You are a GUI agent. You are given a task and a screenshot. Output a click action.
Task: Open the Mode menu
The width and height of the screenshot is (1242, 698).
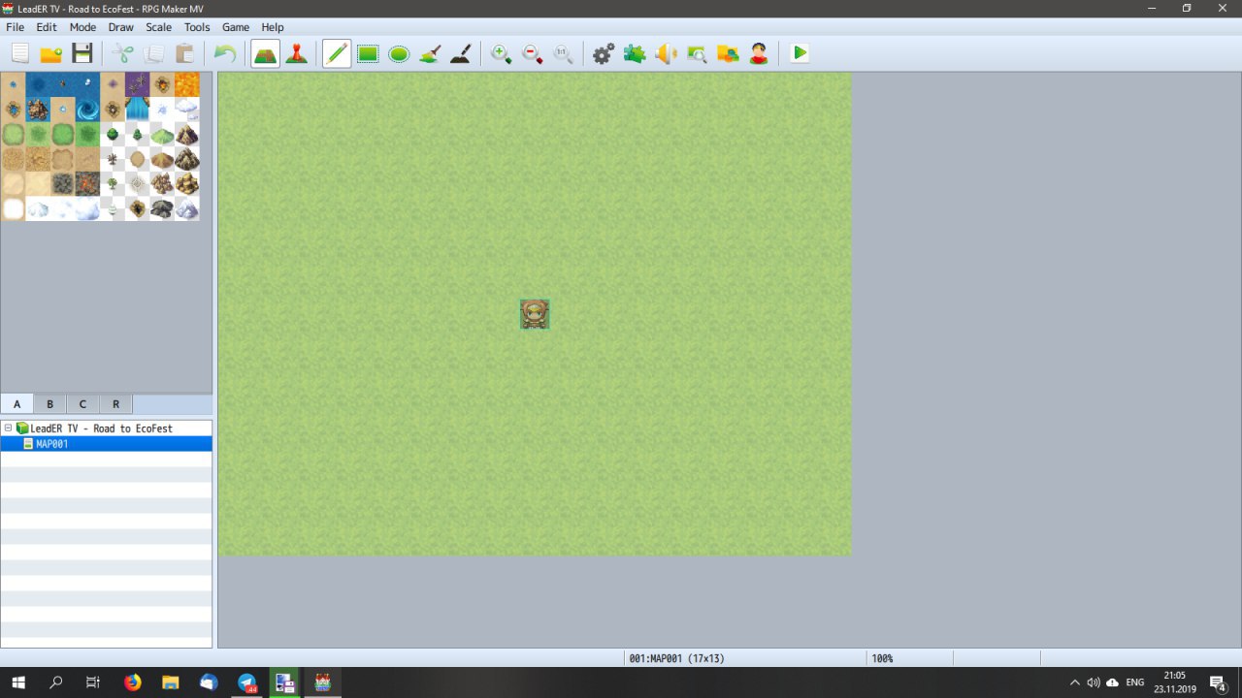click(82, 27)
